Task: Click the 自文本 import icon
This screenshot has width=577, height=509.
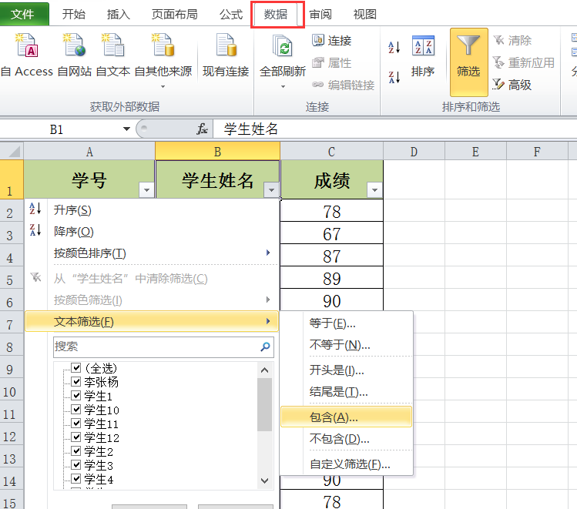Action: tap(113, 45)
